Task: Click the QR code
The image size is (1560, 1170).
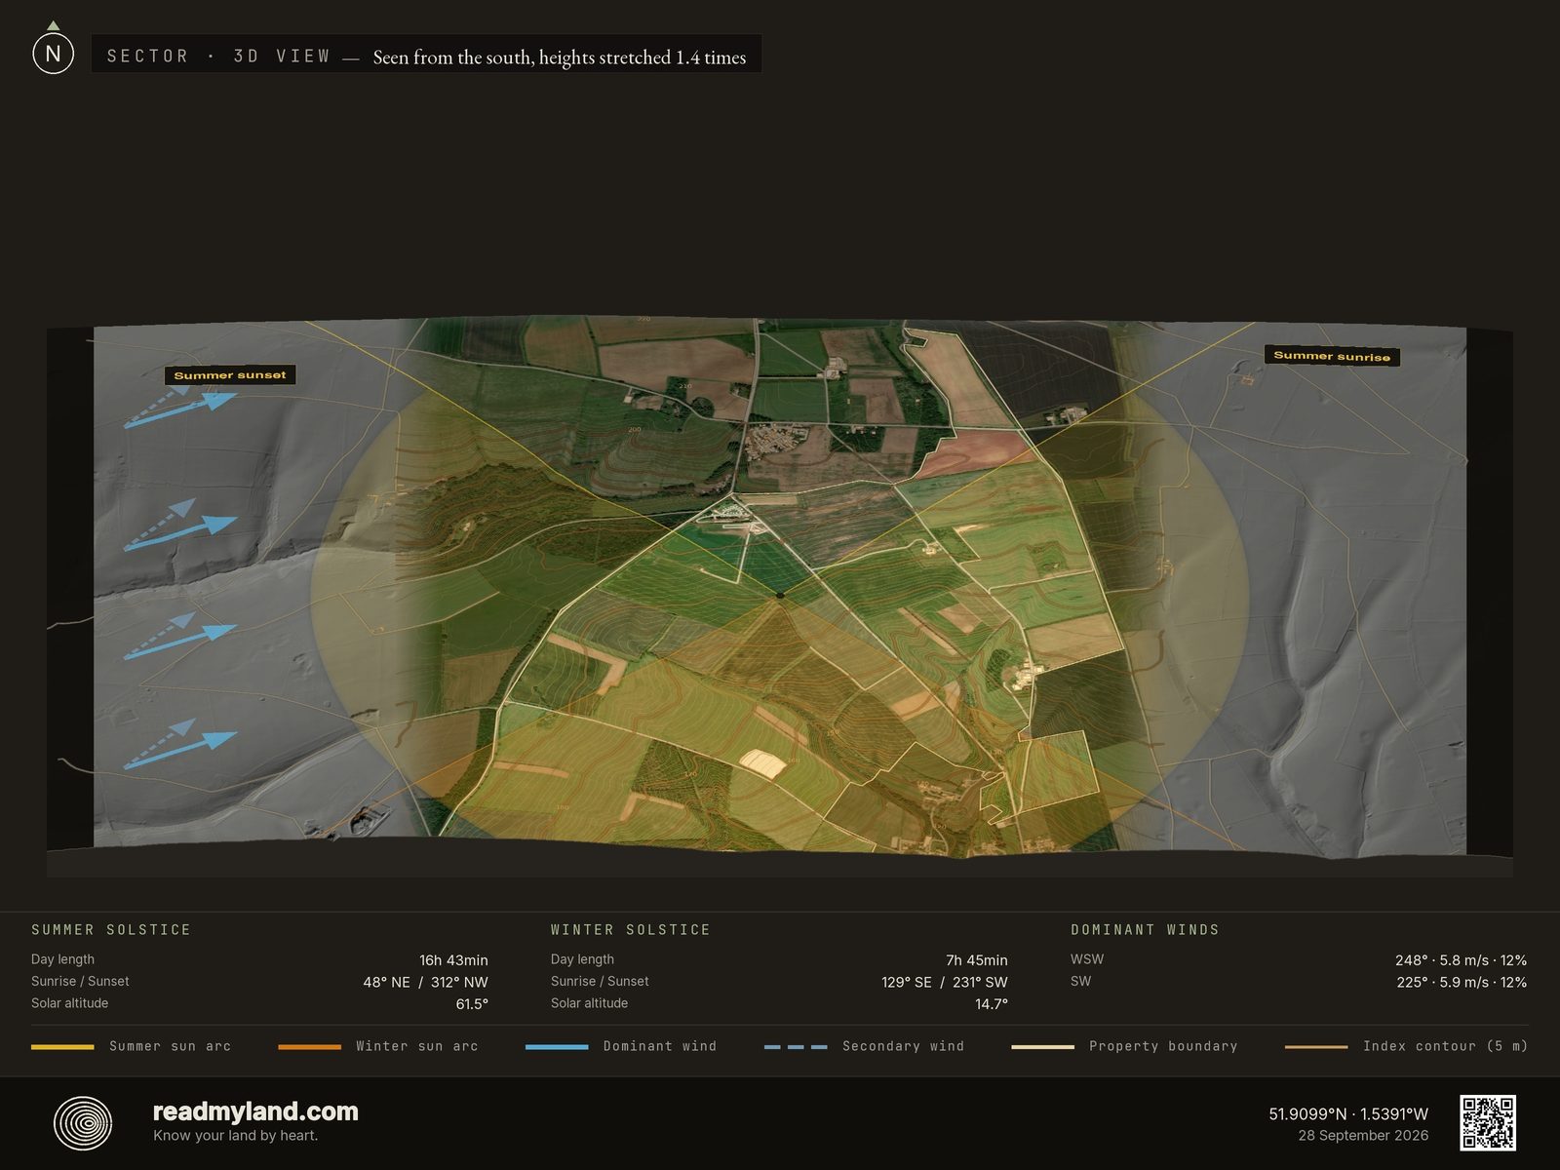Action: point(1487,1123)
